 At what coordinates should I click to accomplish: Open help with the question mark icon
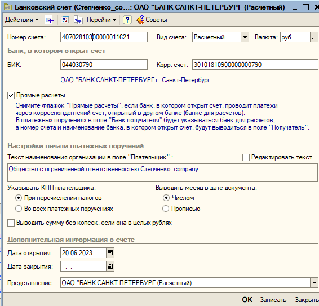click(x=127, y=20)
